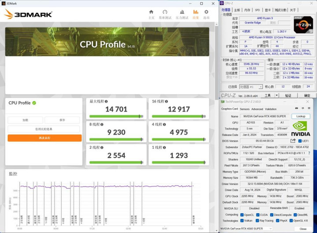
Task: Open the 处理器 #1 selector dropdown in CPU-Z
Action: [x=251, y=87]
